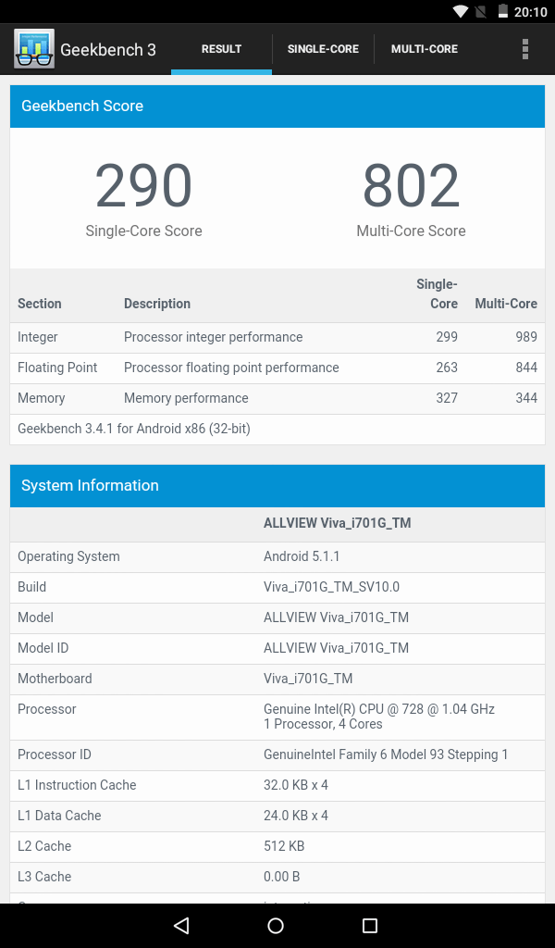Tap the L1 Instruction Cache label
Image resolution: width=555 pixels, height=948 pixels.
click(77, 785)
